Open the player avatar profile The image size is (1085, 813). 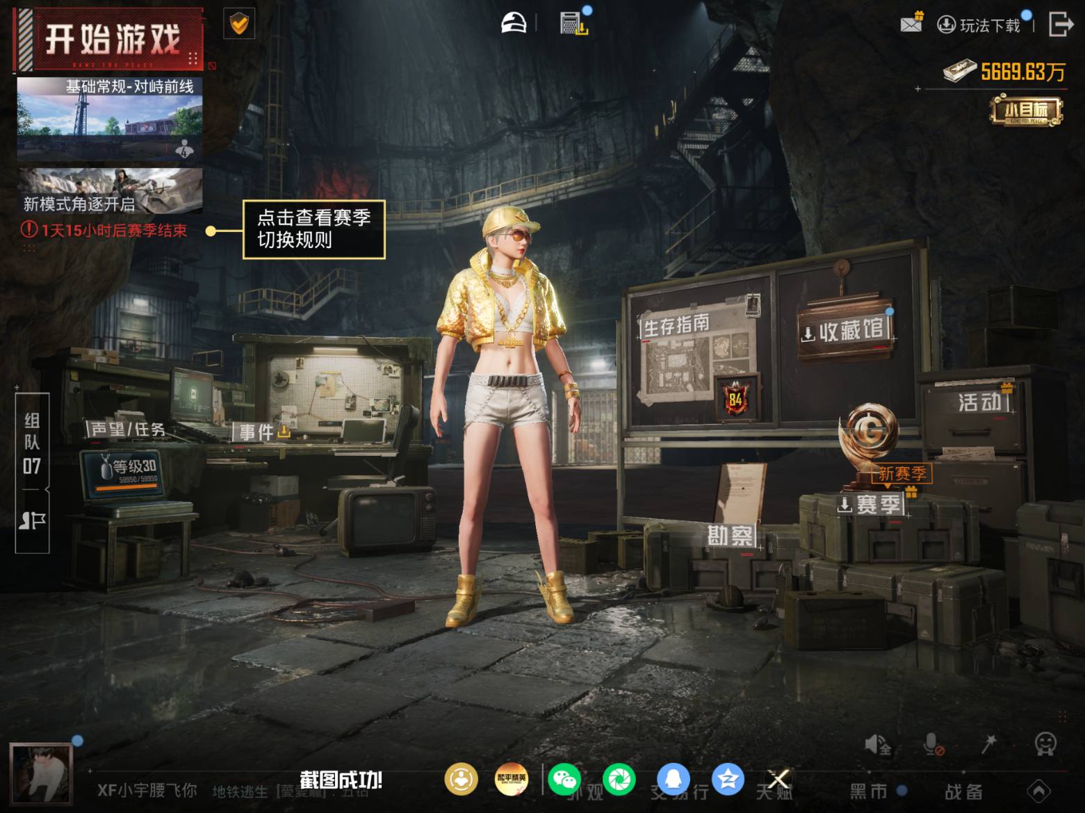tap(41, 773)
